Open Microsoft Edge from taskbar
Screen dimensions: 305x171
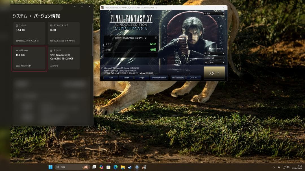pyautogui.click(x=116, y=167)
